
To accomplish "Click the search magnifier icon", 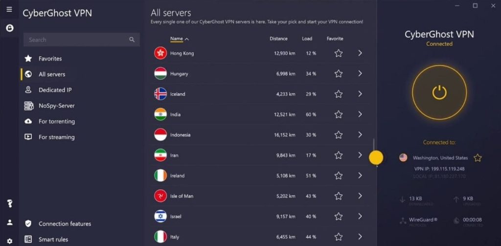I will (132, 40).
